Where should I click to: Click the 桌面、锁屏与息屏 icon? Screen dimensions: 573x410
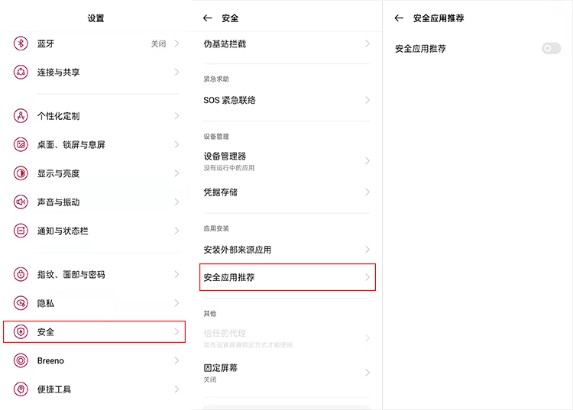21,145
